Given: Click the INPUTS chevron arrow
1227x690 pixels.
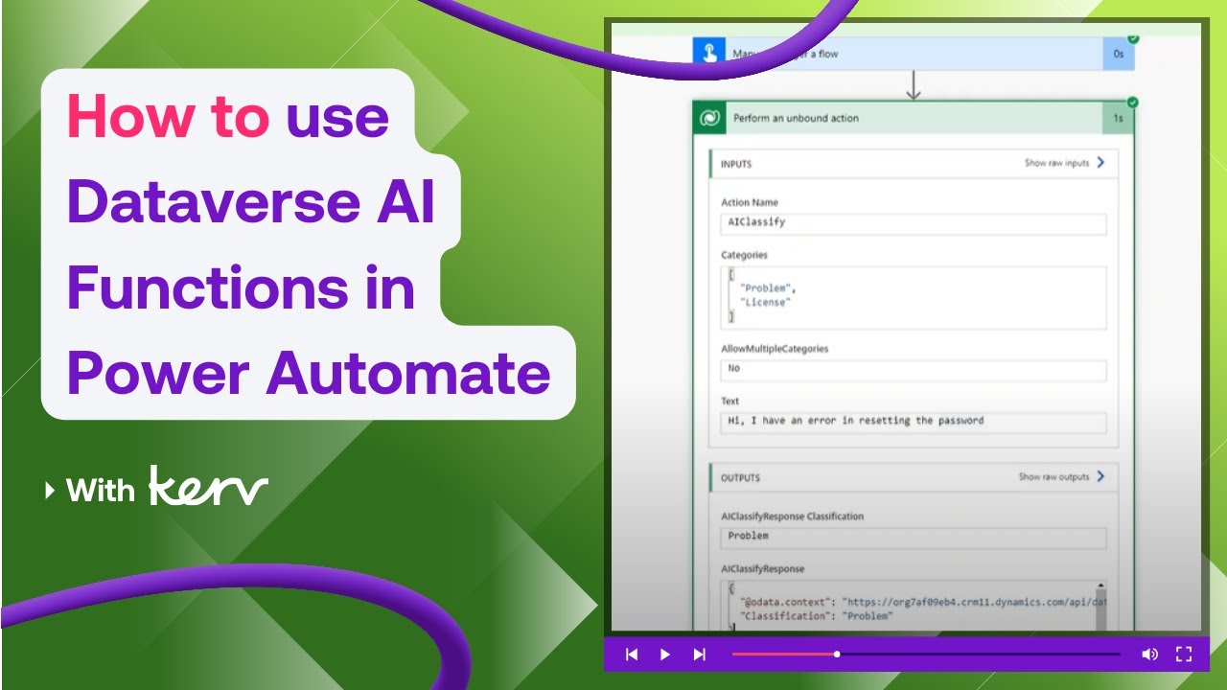Looking at the screenshot, I should point(1100,163).
